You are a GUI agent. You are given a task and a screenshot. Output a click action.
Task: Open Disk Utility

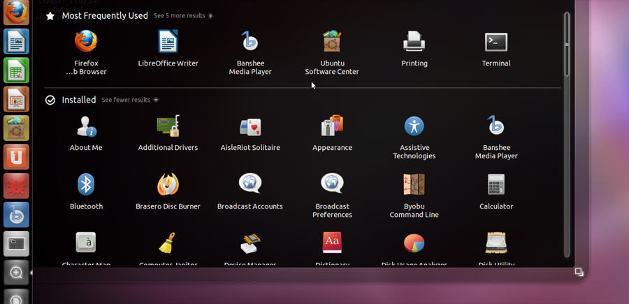pos(496,249)
